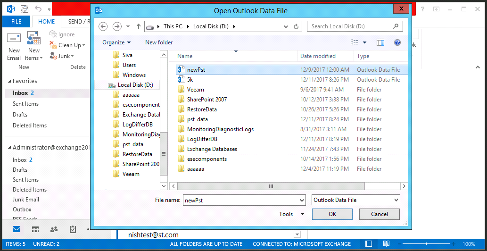Refresh the Local Disk (D:) address bar
The height and width of the screenshot is (251, 487).
pyautogui.click(x=296, y=26)
